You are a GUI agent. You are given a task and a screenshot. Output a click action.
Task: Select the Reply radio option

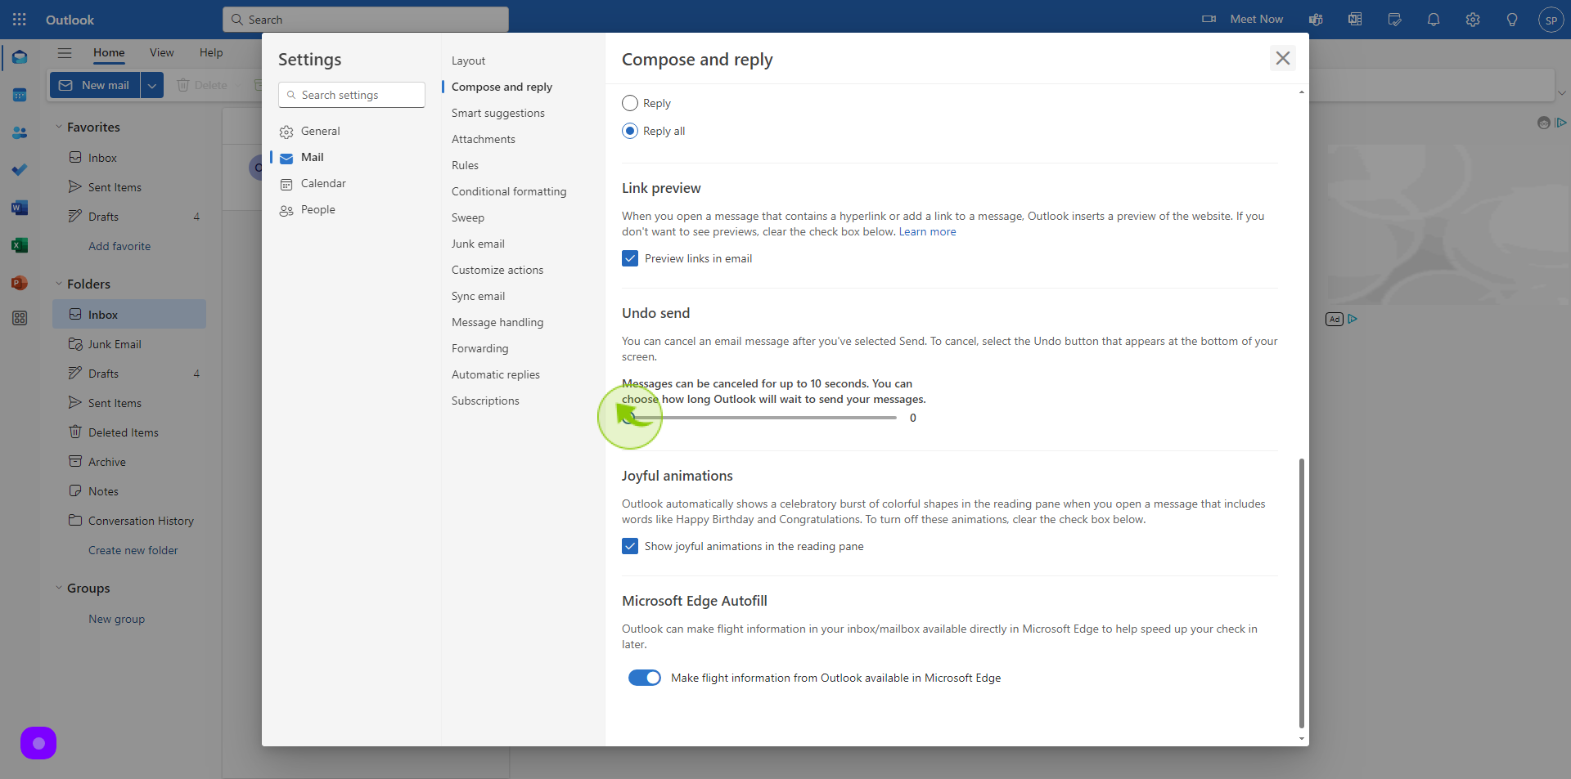coord(630,103)
